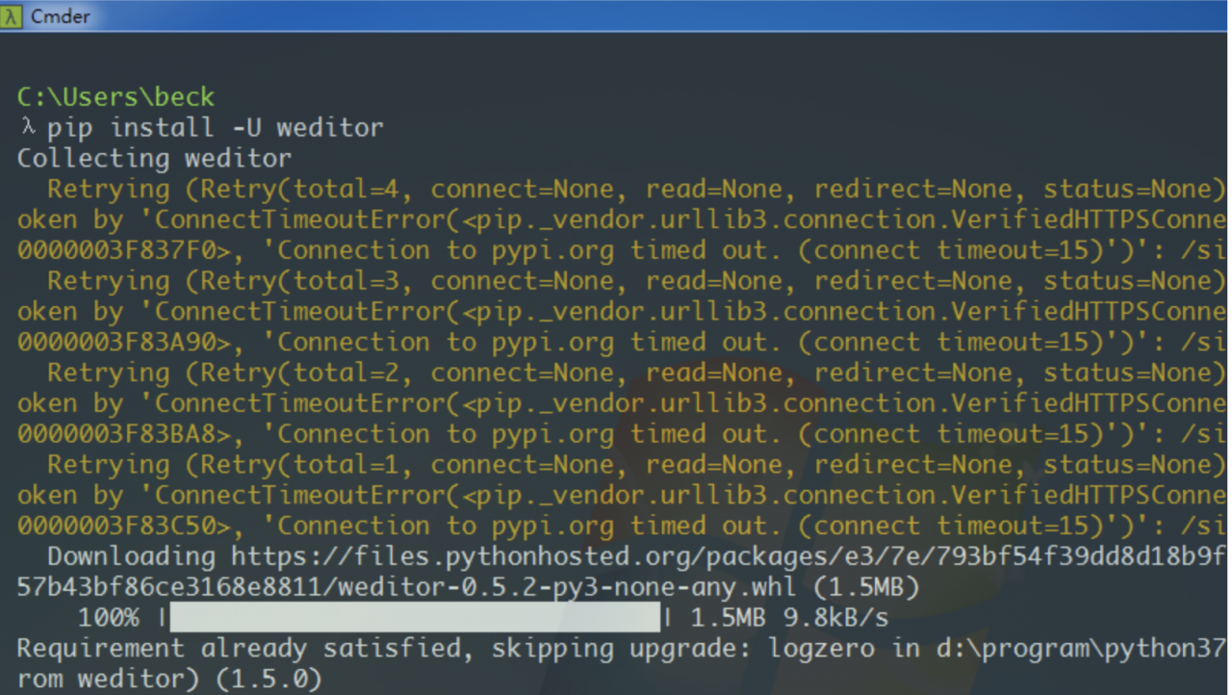Screen dimensions: 1232x695
Task: Click the 100% progress label
Action: (108, 618)
